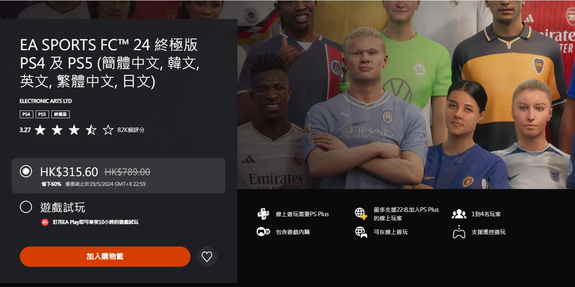Click the in-game purchases icon

click(x=263, y=232)
